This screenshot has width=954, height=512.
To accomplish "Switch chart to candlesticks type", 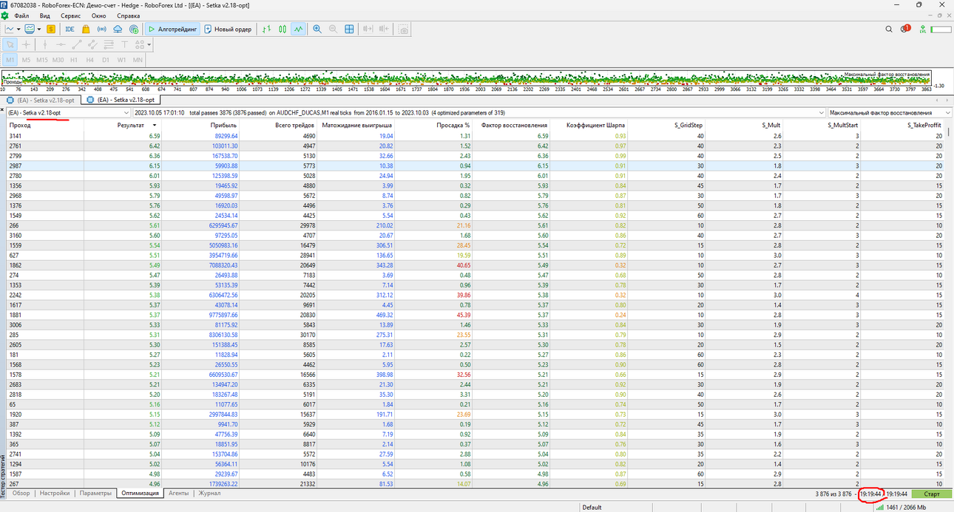I will [282, 30].
